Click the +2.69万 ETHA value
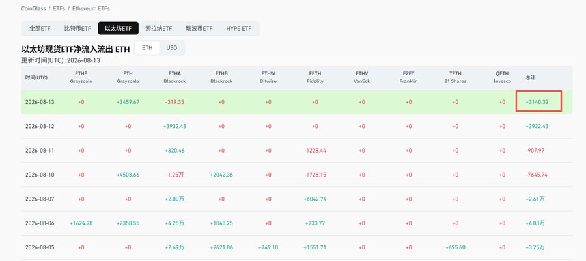586x261 pixels. pos(174,247)
